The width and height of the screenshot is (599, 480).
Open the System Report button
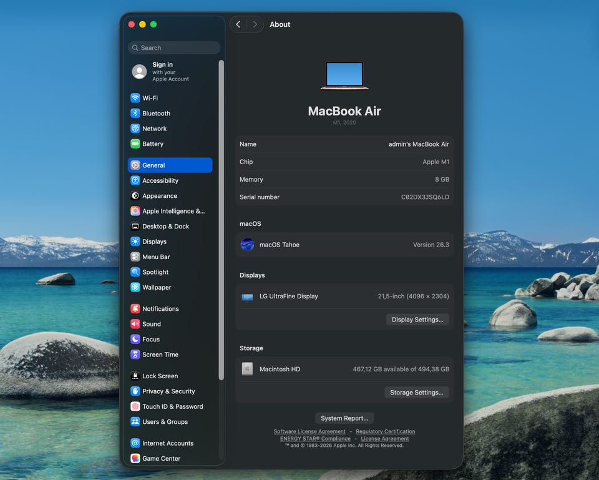[344, 418]
